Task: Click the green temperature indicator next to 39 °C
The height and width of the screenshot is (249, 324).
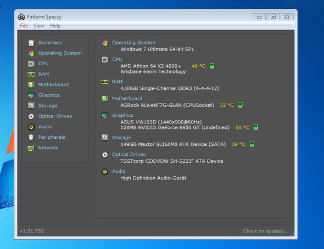Action: click(x=252, y=144)
